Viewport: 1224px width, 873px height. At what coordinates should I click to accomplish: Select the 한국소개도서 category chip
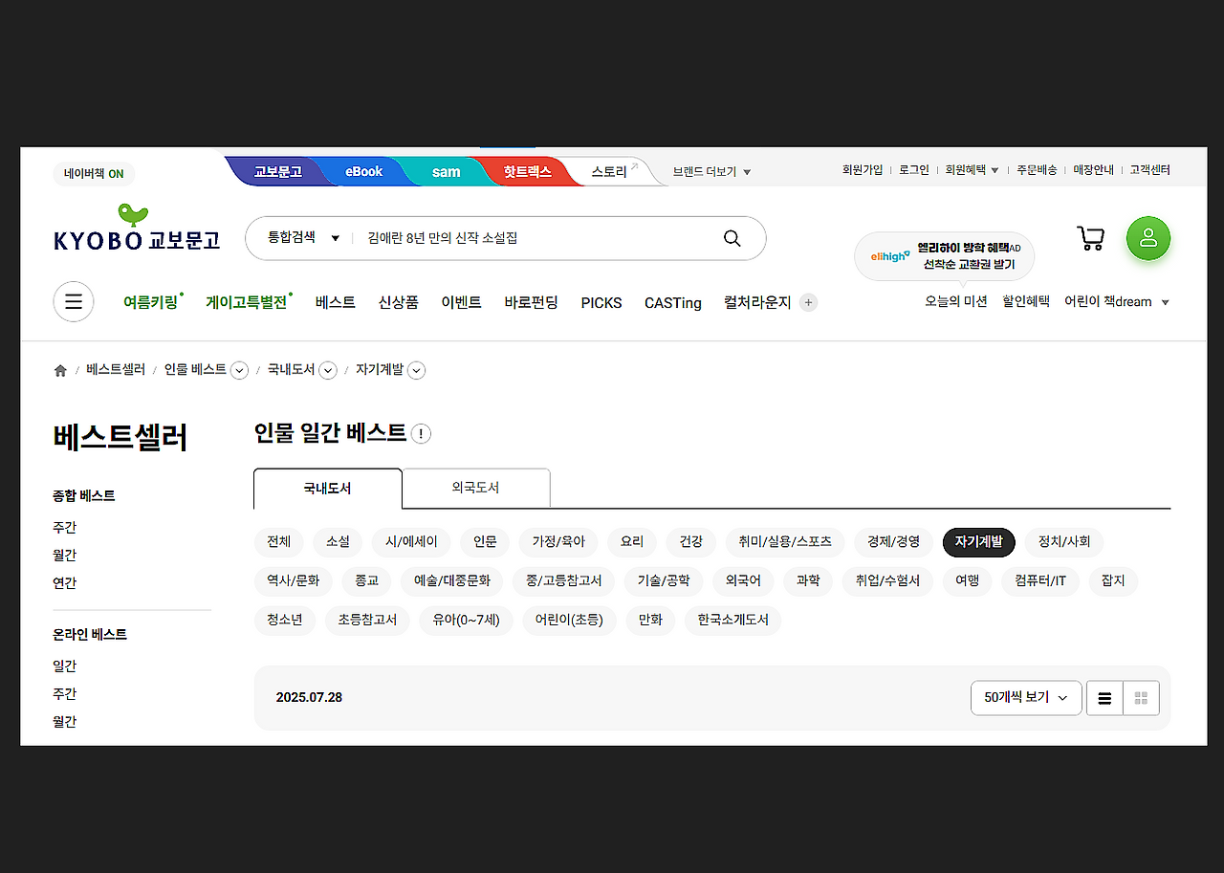coord(732,621)
